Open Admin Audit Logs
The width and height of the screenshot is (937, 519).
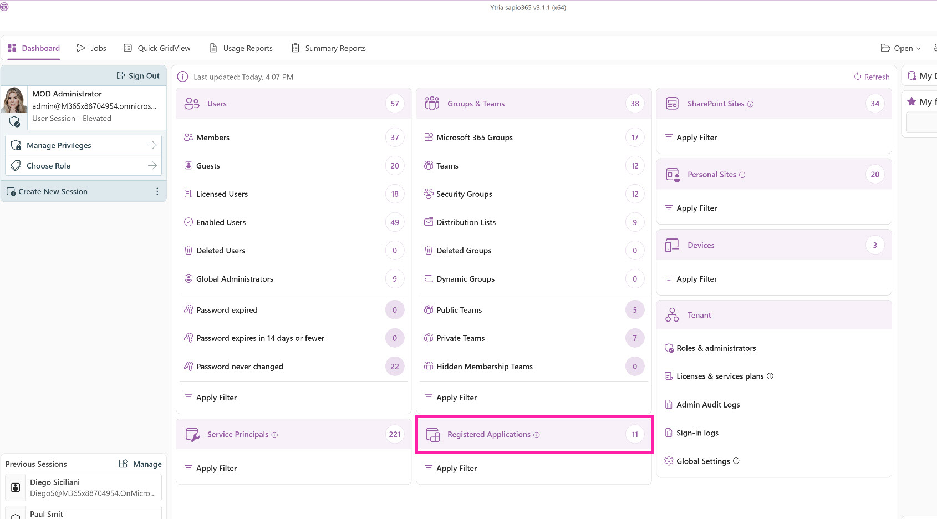pos(707,405)
